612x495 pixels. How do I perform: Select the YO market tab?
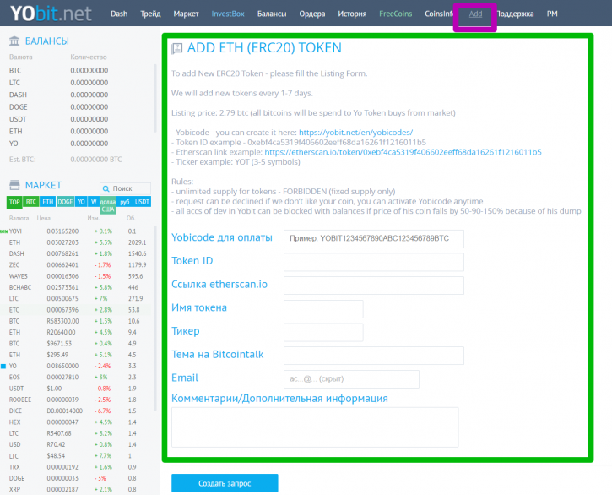[x=81, y=202]
